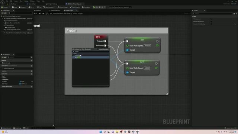Image resolution: width=238 pixels, height=134 pixels.
Task: Click the Target pin on upper SET node
Action: (128, 50)
